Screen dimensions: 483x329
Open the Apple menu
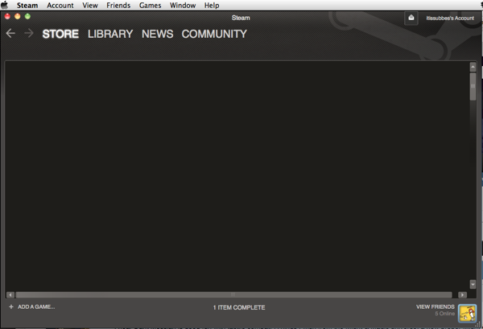(x=5, y=6)
